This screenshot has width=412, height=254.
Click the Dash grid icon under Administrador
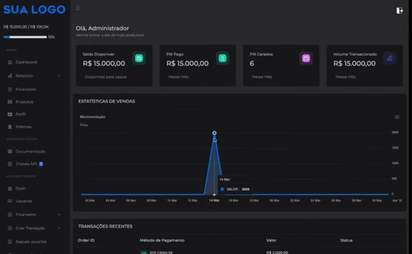pyautogui.click(x=10, y=188)
